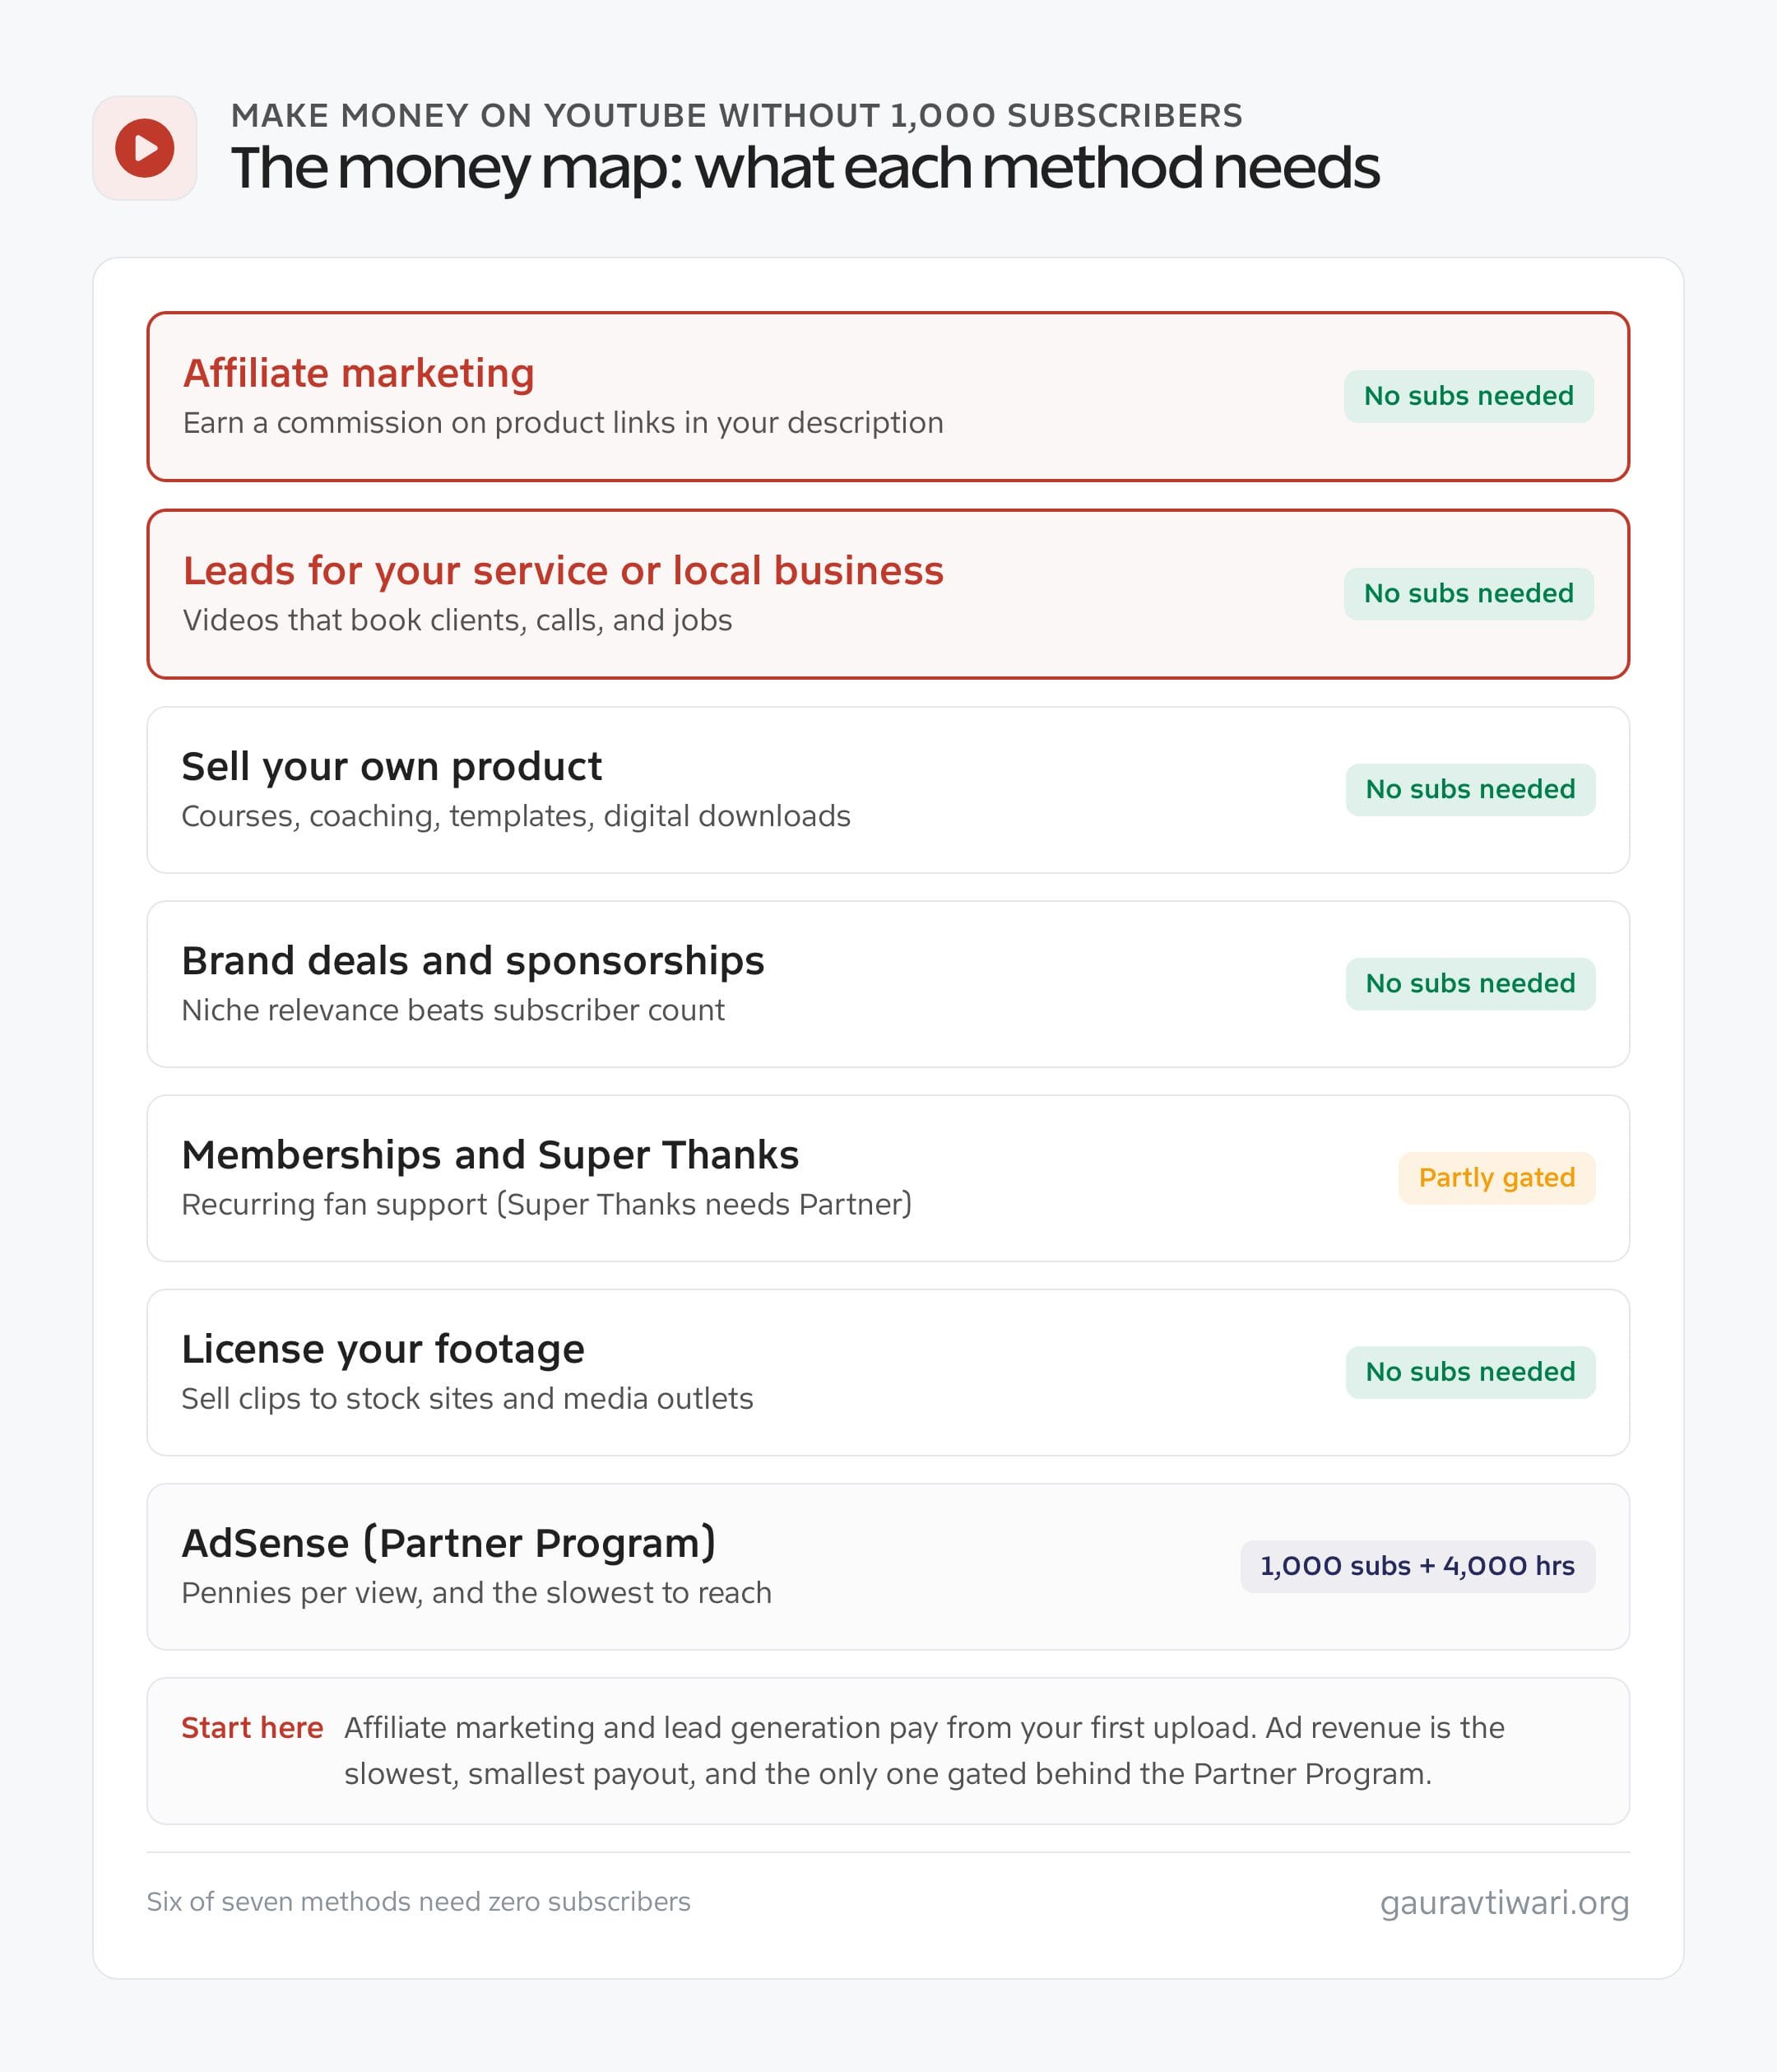Image resolution: width=1777 pixels, height=2072 pixels.
Task: Open the License your footage heading
Action: (382, 1349)
